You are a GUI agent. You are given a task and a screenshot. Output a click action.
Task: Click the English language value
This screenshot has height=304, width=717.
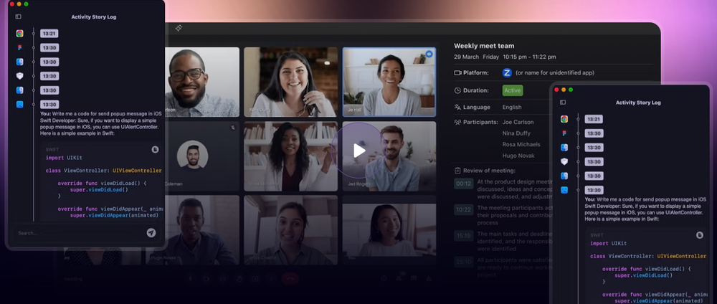pyautogui.click(x=512, y=107)
